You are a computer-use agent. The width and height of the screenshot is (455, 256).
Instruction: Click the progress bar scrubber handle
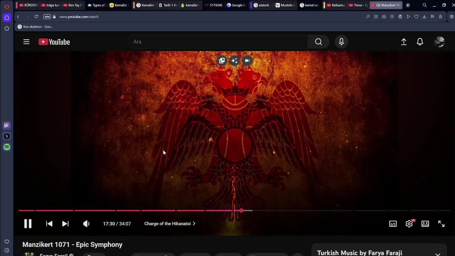(241, 210)
